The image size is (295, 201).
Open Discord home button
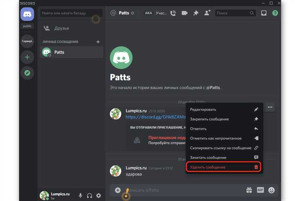27,14
